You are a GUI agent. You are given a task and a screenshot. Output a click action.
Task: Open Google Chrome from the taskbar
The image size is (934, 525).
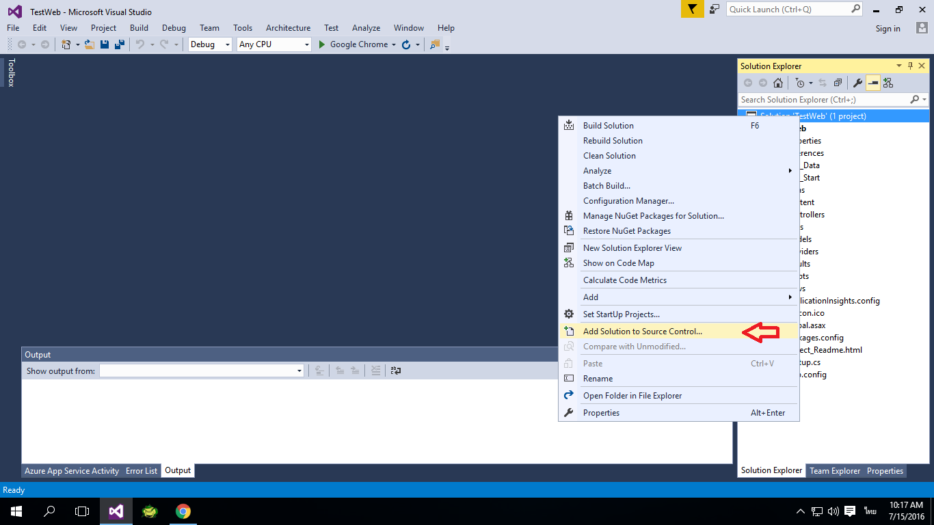[183, 511]
